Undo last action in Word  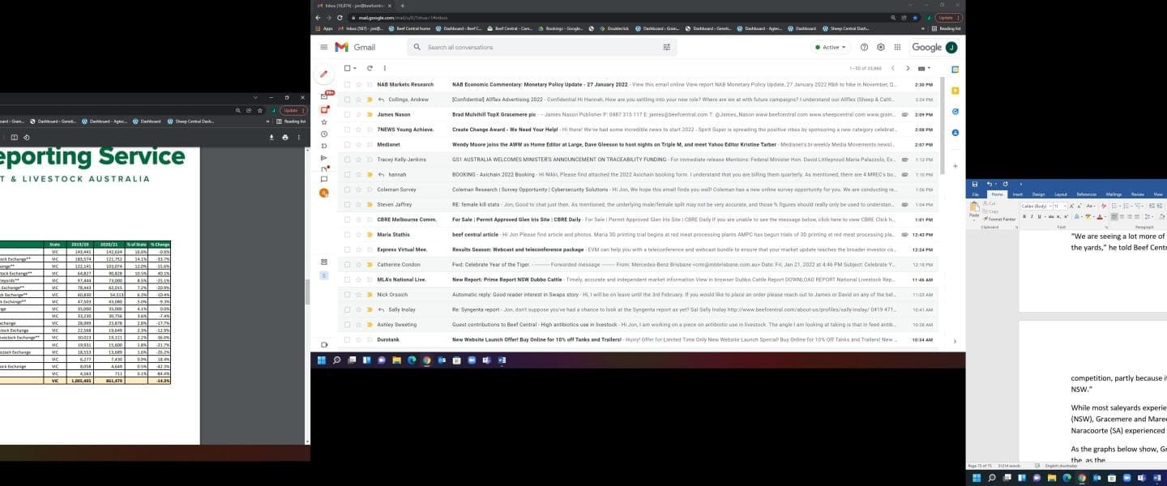[x=990, y=184]
